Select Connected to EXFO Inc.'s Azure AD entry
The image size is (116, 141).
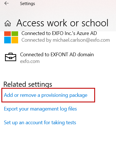pos(57,37)
